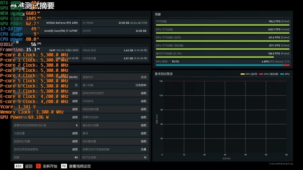Viewport: 303px width, 170px height.
Task: Click the F2 key icon
Action: [64, 166]
